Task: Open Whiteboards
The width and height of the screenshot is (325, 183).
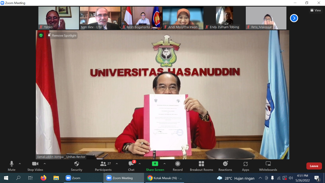Action: tap(268, 166)
